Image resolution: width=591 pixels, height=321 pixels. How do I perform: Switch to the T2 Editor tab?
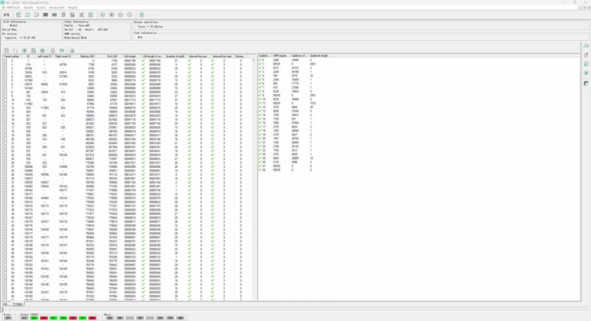click(17, 304)
